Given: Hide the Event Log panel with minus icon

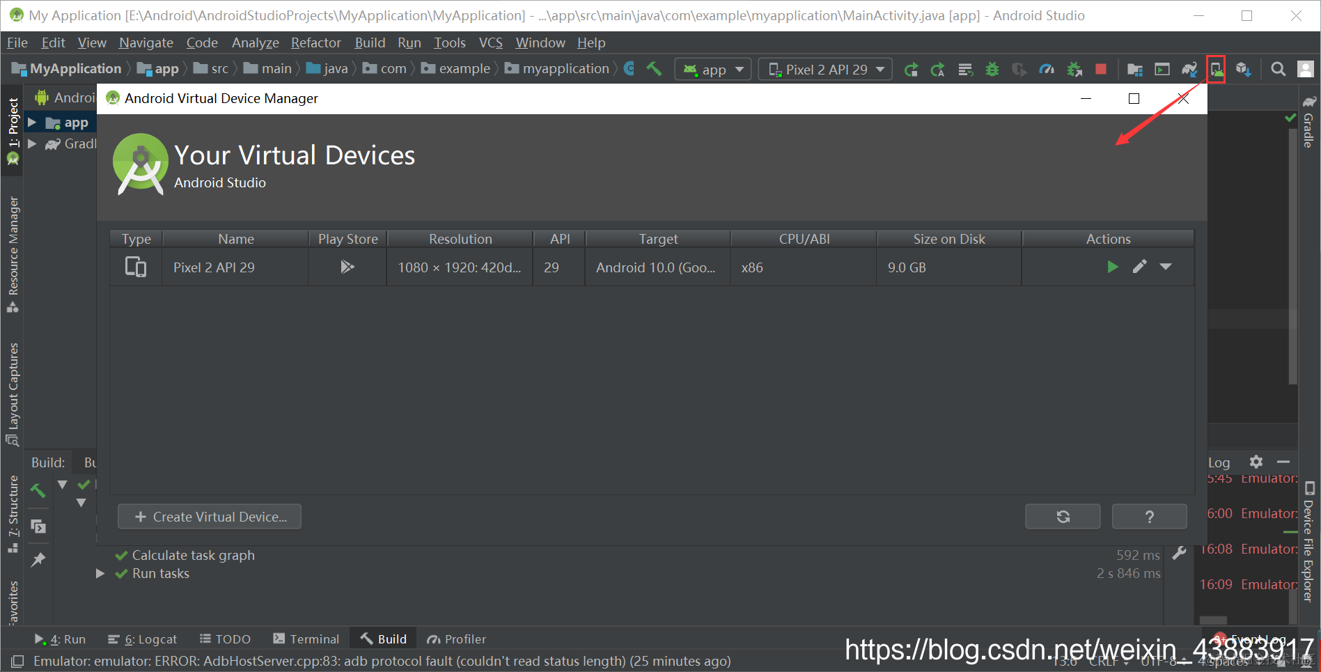Looking at the screenshot, I should coord(1283,462).
